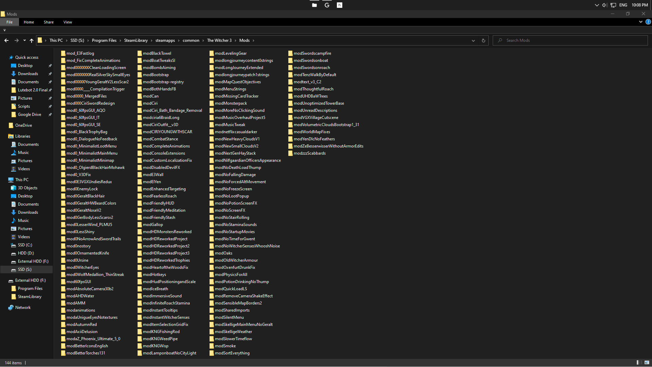The image size is (652, 367).
Task: Select 'common' in breadcrumb path
Action: point(191,40)
